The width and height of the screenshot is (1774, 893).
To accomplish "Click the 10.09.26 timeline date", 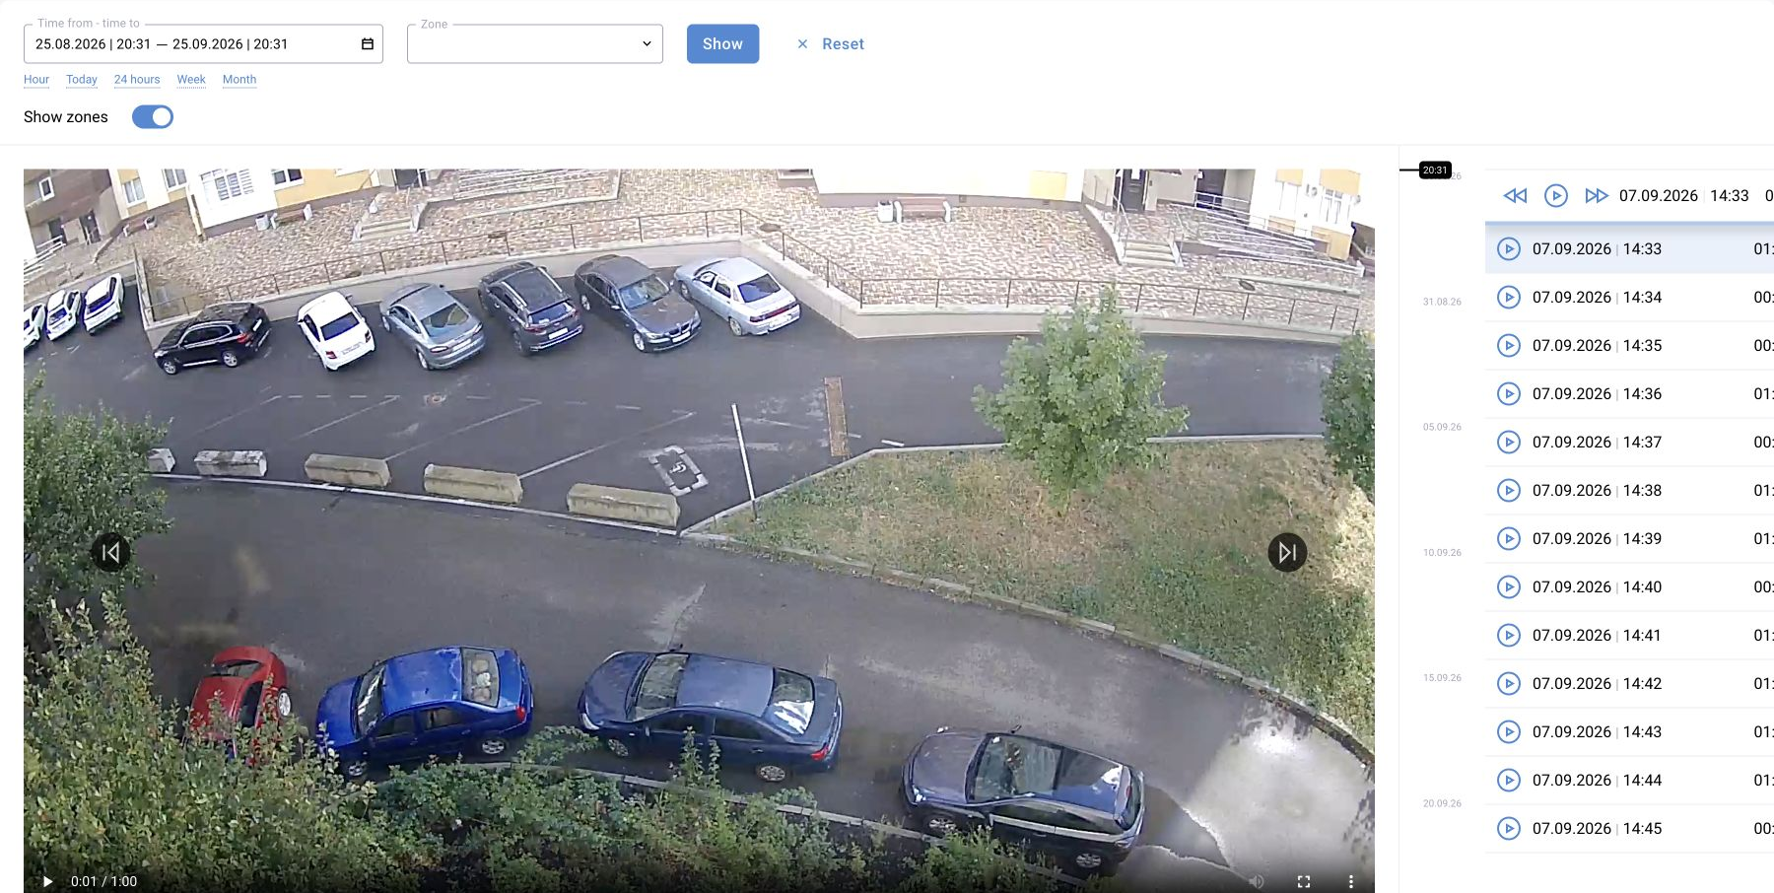I will point(1442,553).
